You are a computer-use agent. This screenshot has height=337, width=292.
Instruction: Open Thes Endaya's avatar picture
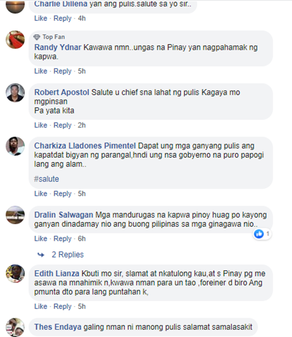pos(15,327)
